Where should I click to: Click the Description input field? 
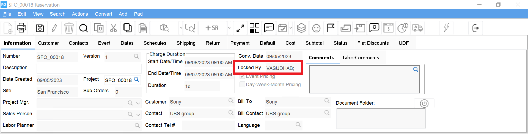(89, 68)
